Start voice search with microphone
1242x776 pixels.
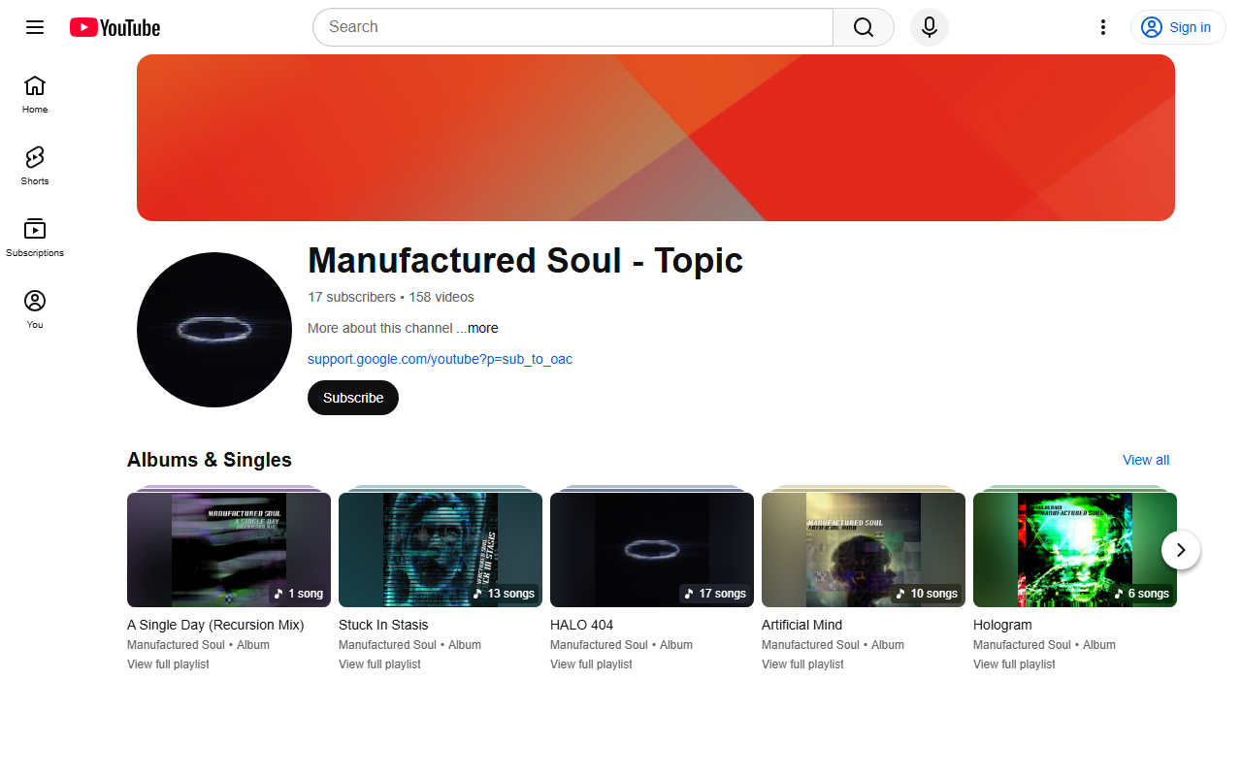tap(930, 27)
